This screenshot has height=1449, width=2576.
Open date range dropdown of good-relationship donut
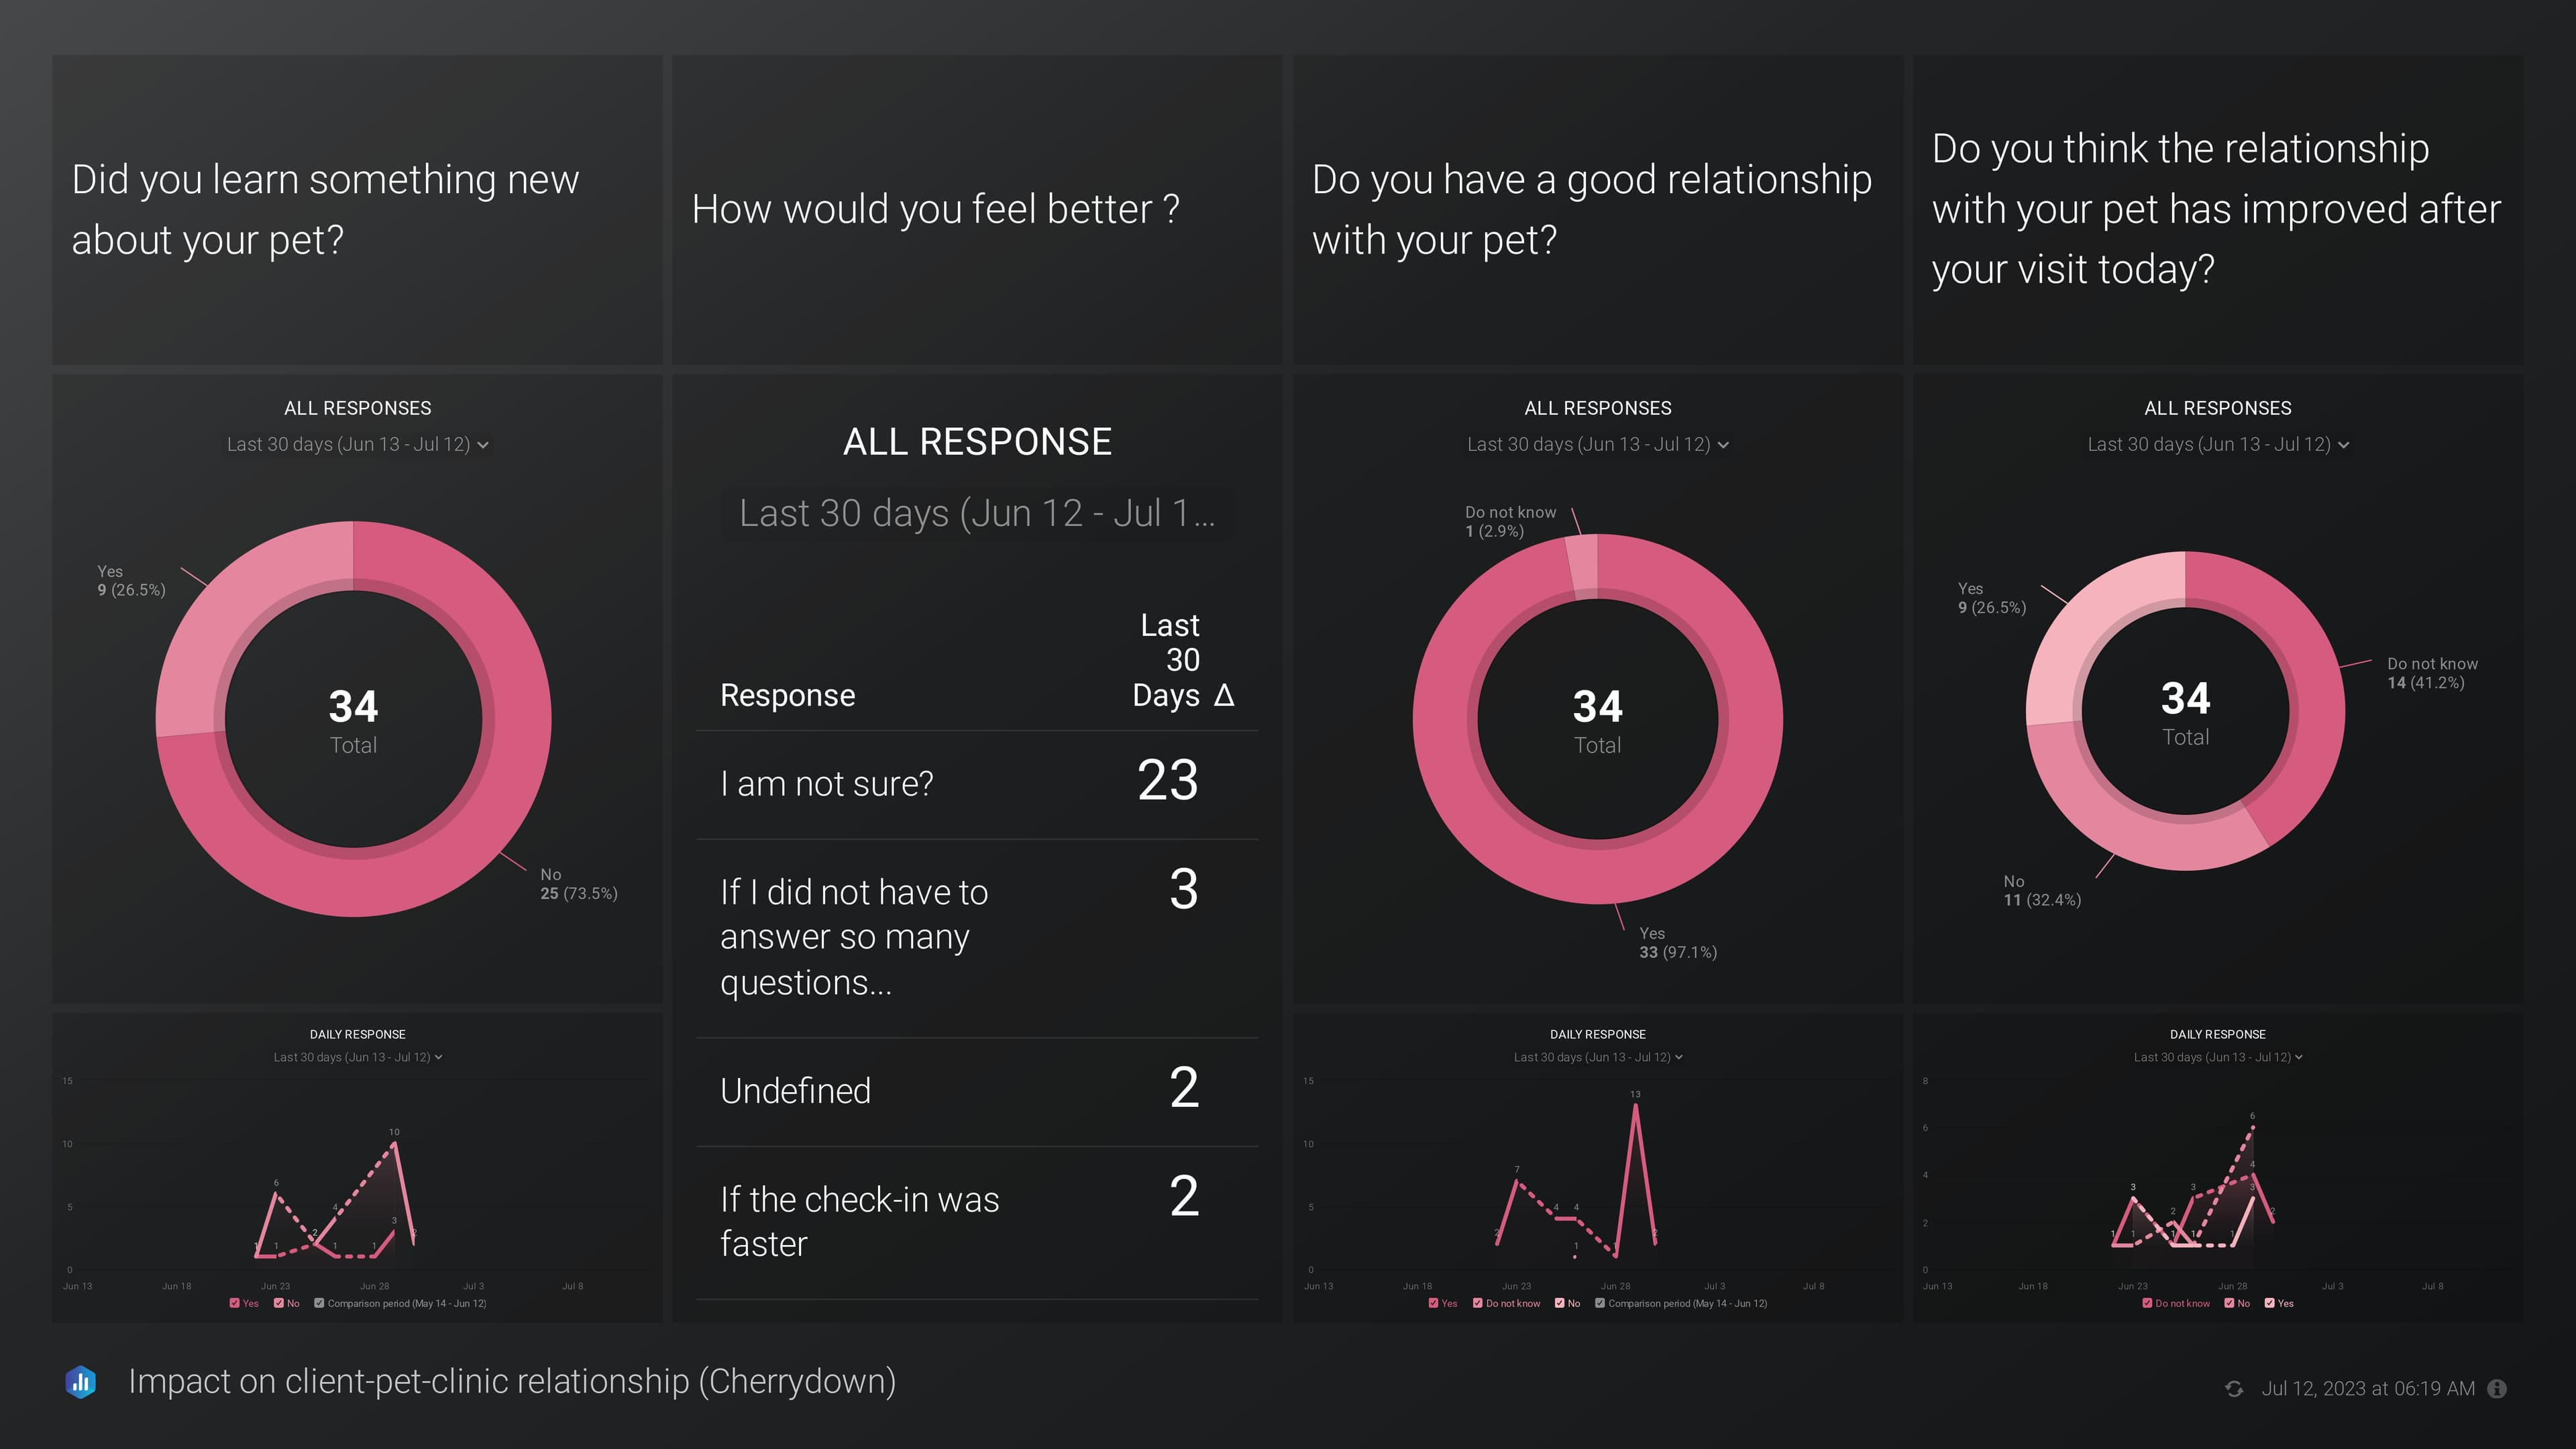point(1597,444)
